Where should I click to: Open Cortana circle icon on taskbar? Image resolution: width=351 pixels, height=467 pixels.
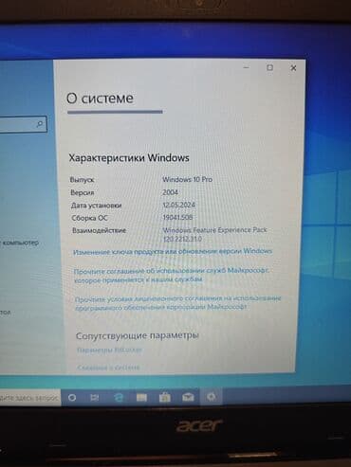pyautogui.click(x=72, y=398)
